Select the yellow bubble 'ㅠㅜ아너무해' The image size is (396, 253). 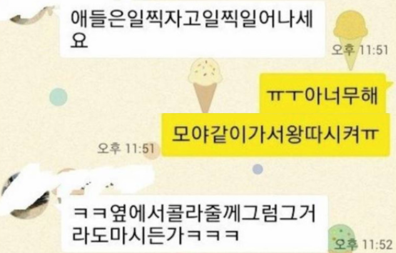323,93
